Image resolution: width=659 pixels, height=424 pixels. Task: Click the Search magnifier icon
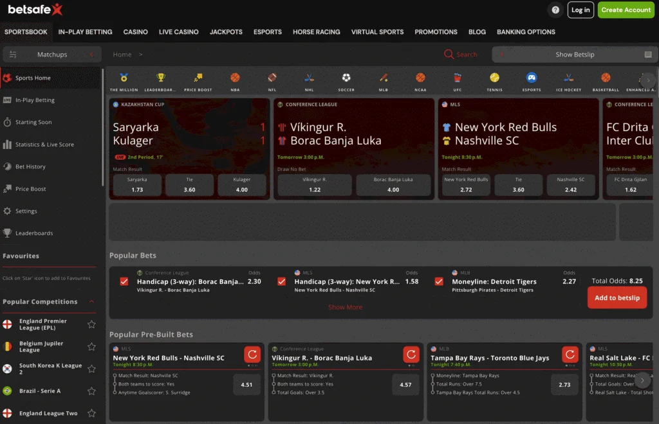click(449, 55)
